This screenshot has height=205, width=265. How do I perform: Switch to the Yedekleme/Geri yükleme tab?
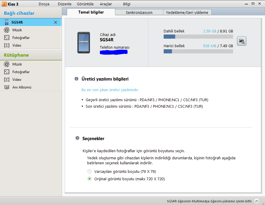187,13
